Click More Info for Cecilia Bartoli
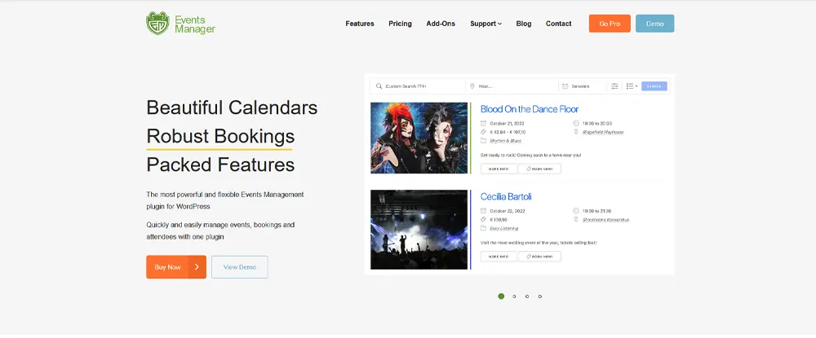 499,257
